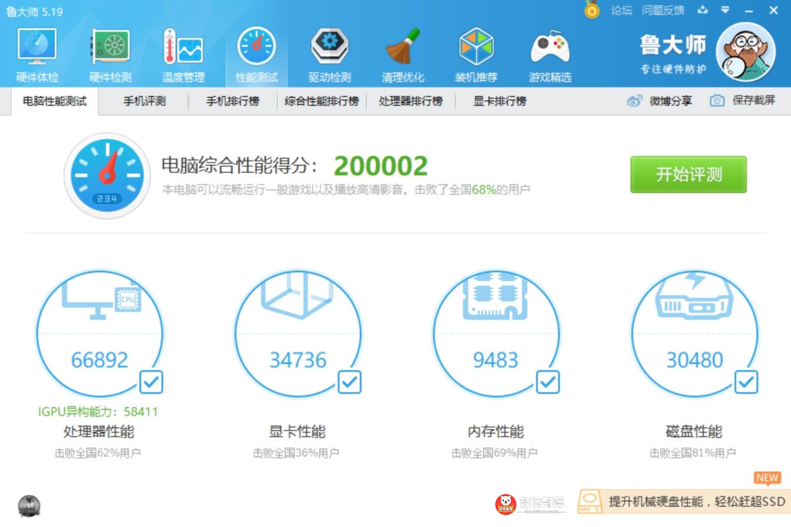The image size is (791, 527).
Task: Click the medal achievement icon
Action: pos(591,10)
